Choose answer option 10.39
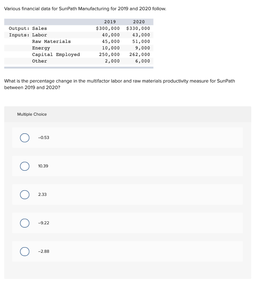 tap(24, 166)
